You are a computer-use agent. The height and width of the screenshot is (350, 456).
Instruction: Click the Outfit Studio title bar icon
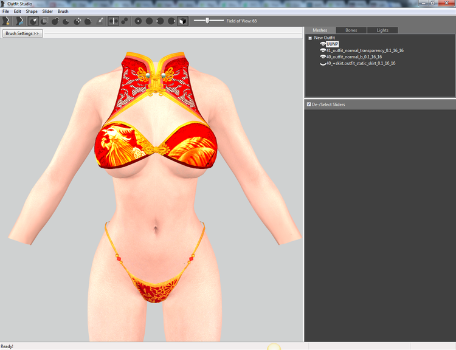pyautogui.click(x=2, y=4)
